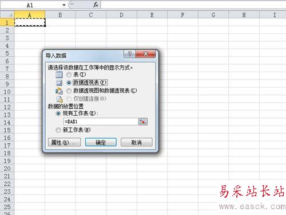Click the help question mark in dialog
286x215 pixels.
coord(130,54)
